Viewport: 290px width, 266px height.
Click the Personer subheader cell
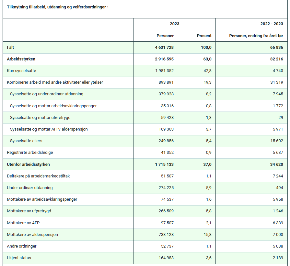pyautogui.click(x=156, y=36)
